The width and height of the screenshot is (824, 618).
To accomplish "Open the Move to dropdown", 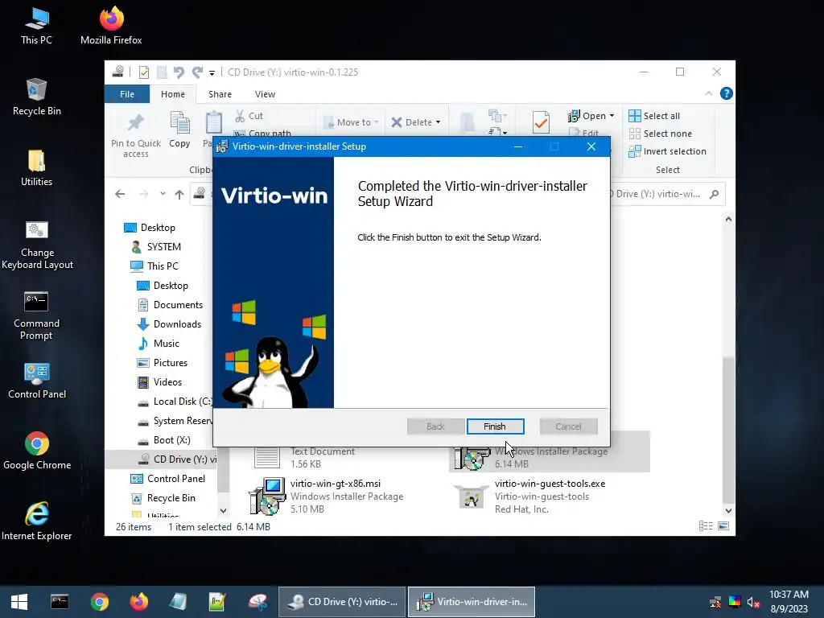I will [x=352, y=122].
